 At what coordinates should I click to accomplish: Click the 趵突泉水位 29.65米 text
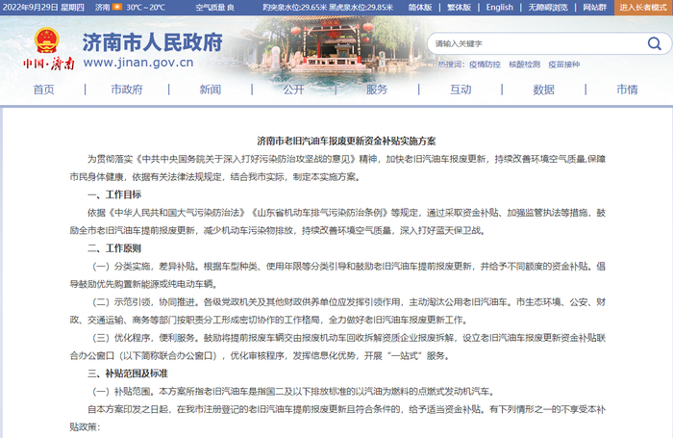pyautogui.click(x=295, y=8)
